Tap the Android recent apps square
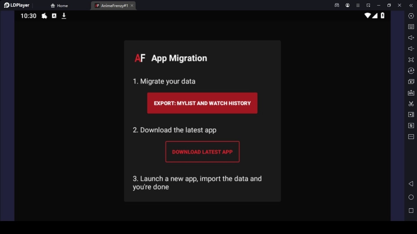 point(411,211)
